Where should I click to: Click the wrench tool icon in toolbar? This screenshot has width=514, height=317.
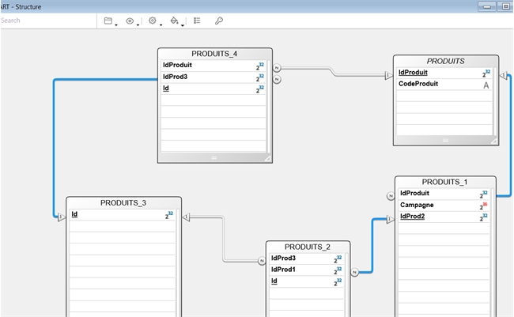pyautogui.click(x=219, y=21)
